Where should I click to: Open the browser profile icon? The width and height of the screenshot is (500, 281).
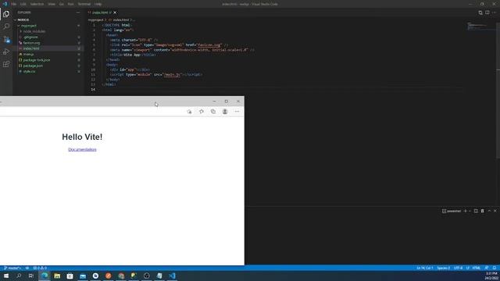click(x=225, y=112)
